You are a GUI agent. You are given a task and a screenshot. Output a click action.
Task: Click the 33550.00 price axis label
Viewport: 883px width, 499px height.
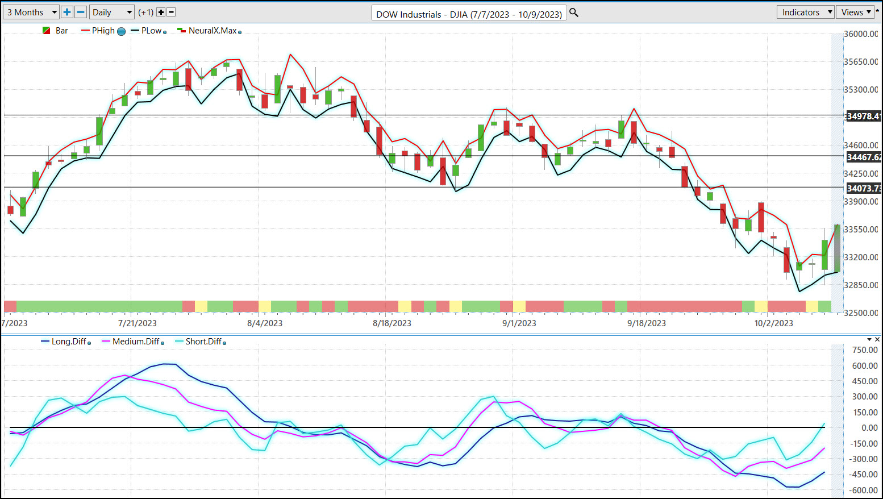click(861, 230)
